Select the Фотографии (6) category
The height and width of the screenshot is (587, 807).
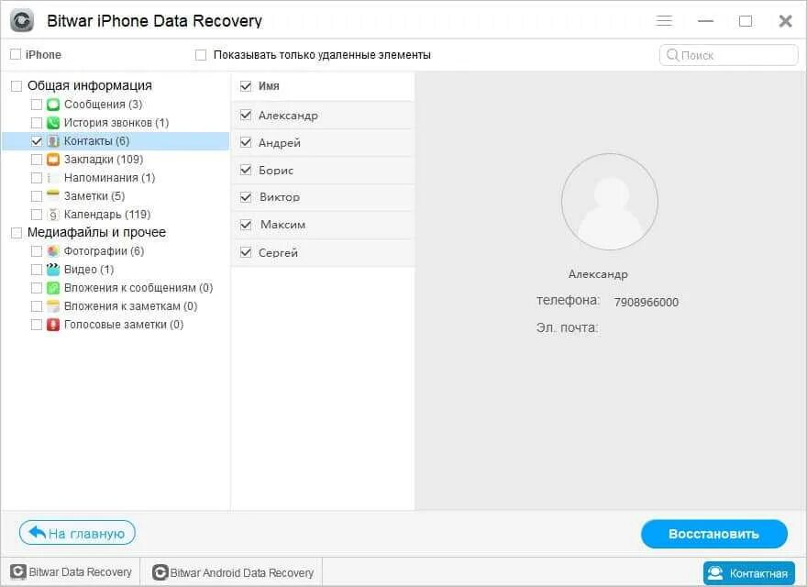tap(104, 251)
